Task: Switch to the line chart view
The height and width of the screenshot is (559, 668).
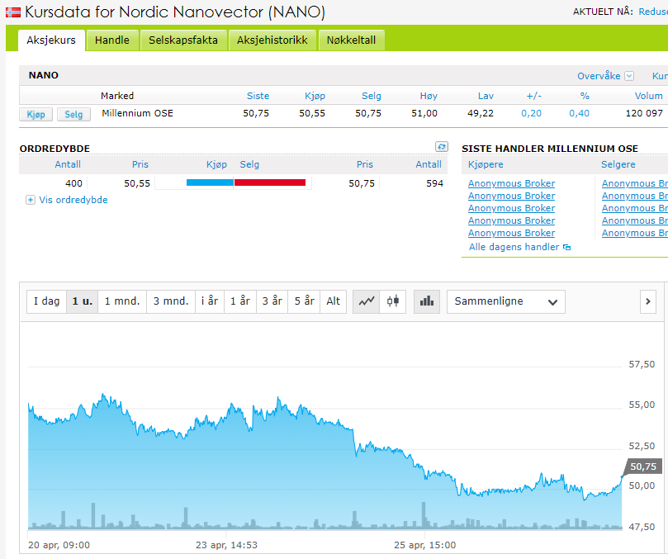Action: click(x=366, y=301)
